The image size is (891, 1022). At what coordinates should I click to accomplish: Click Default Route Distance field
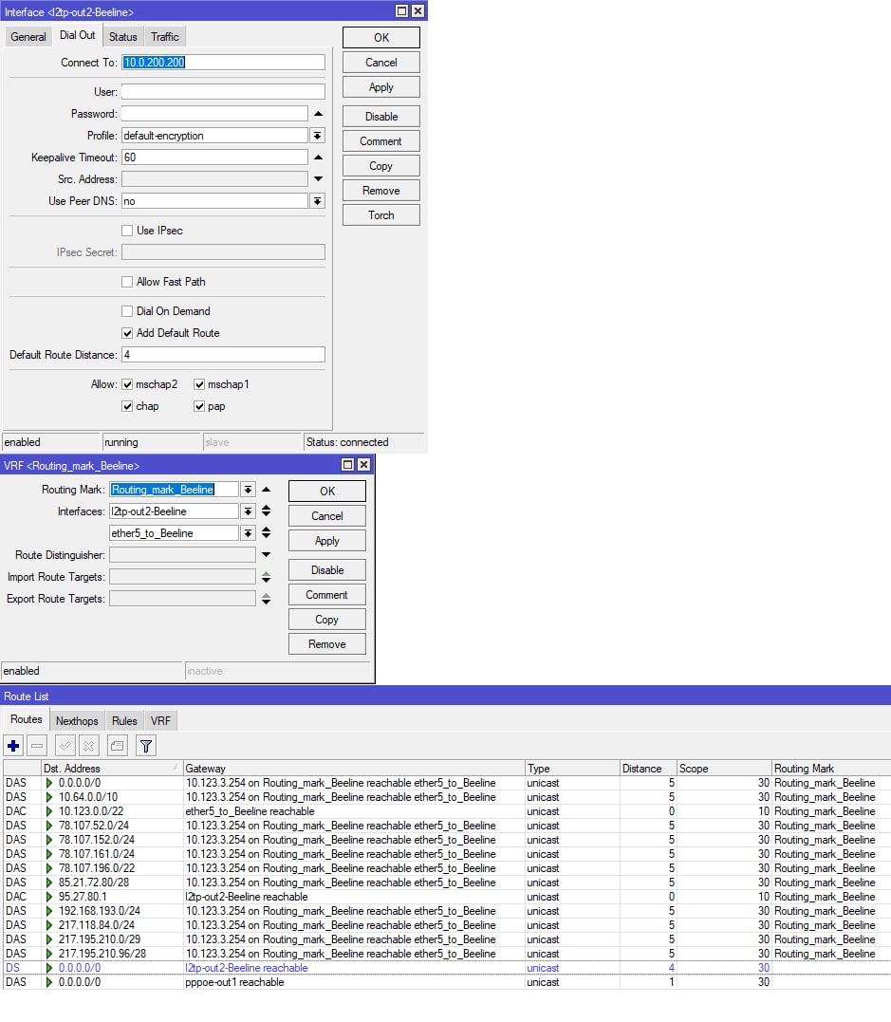point(223,355)
